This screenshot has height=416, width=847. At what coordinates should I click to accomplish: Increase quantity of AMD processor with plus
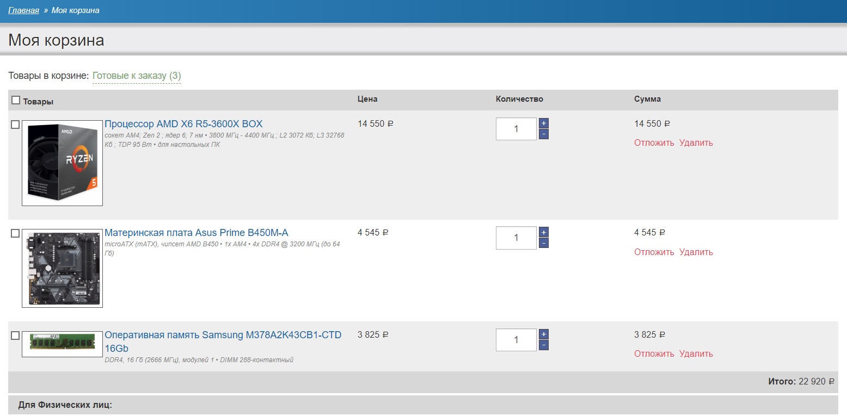coord(543,123)
